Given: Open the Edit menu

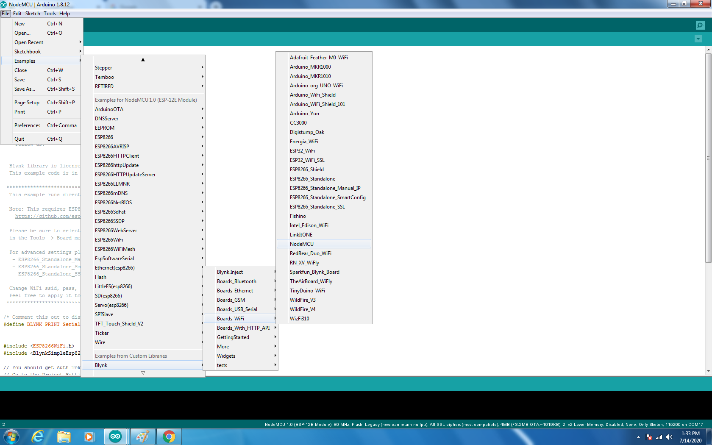Looking at the screenshot, I should pos(17,14).
